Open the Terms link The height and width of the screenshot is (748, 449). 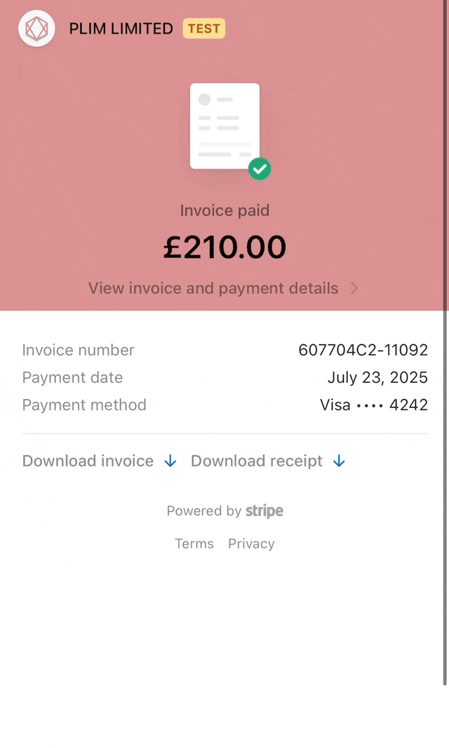click(194, 543)
